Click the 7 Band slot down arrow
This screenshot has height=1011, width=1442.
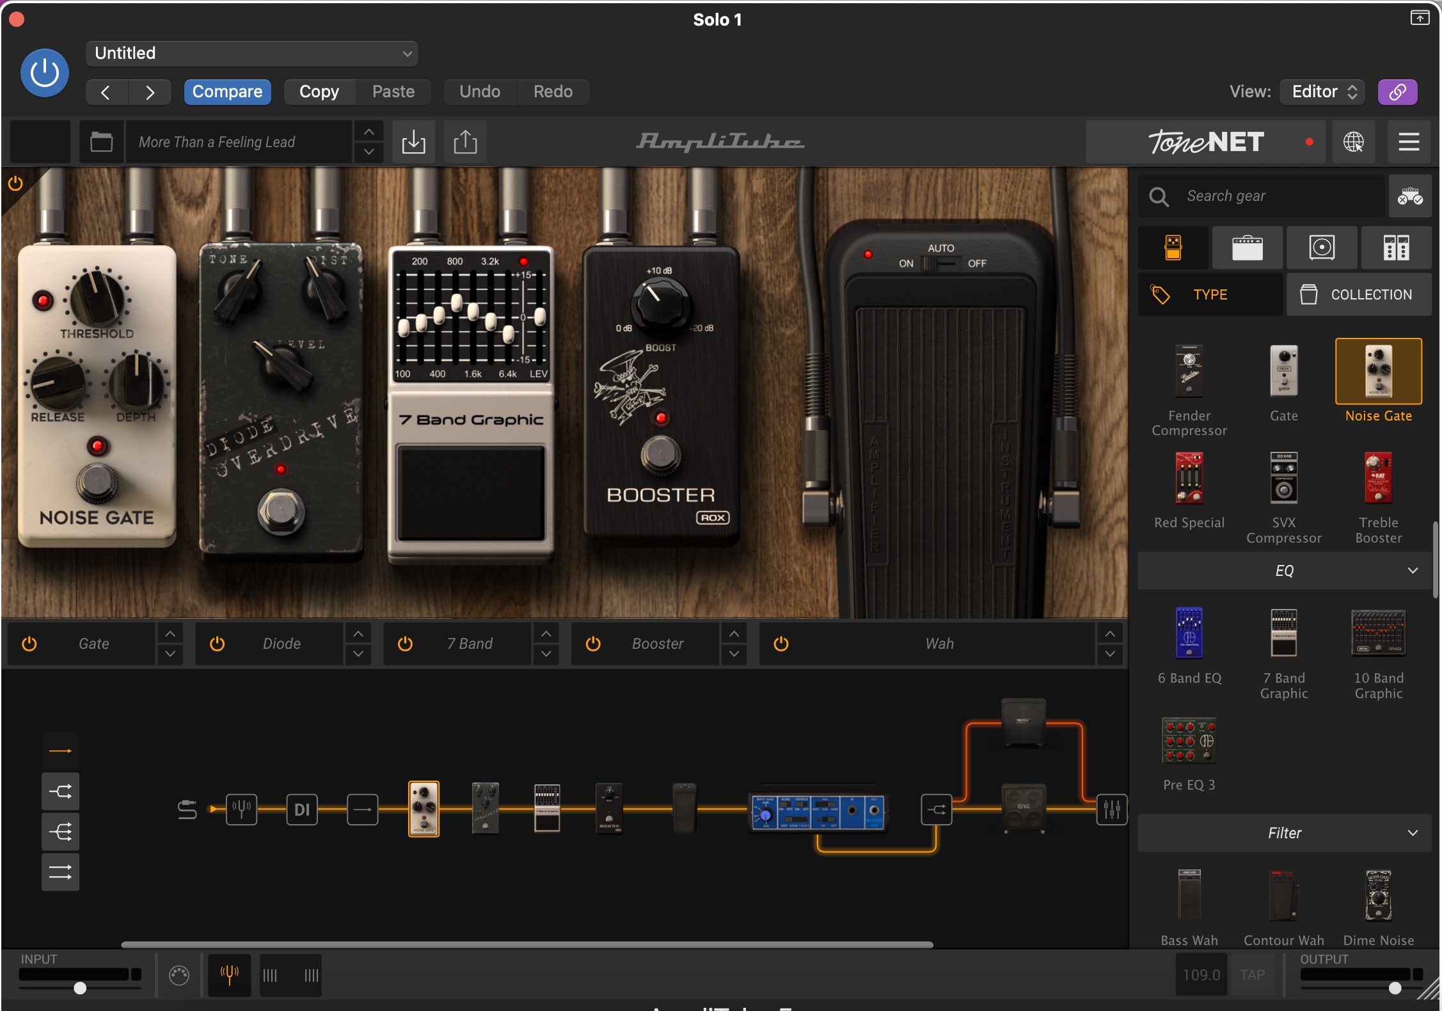tap(546, 654)
